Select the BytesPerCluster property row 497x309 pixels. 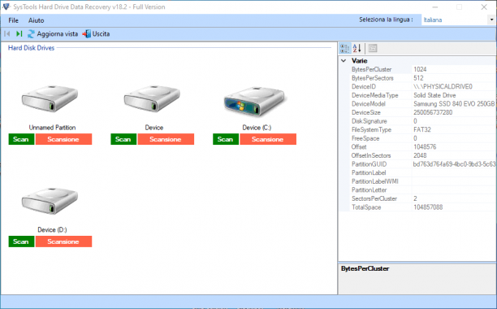point(422,69)
